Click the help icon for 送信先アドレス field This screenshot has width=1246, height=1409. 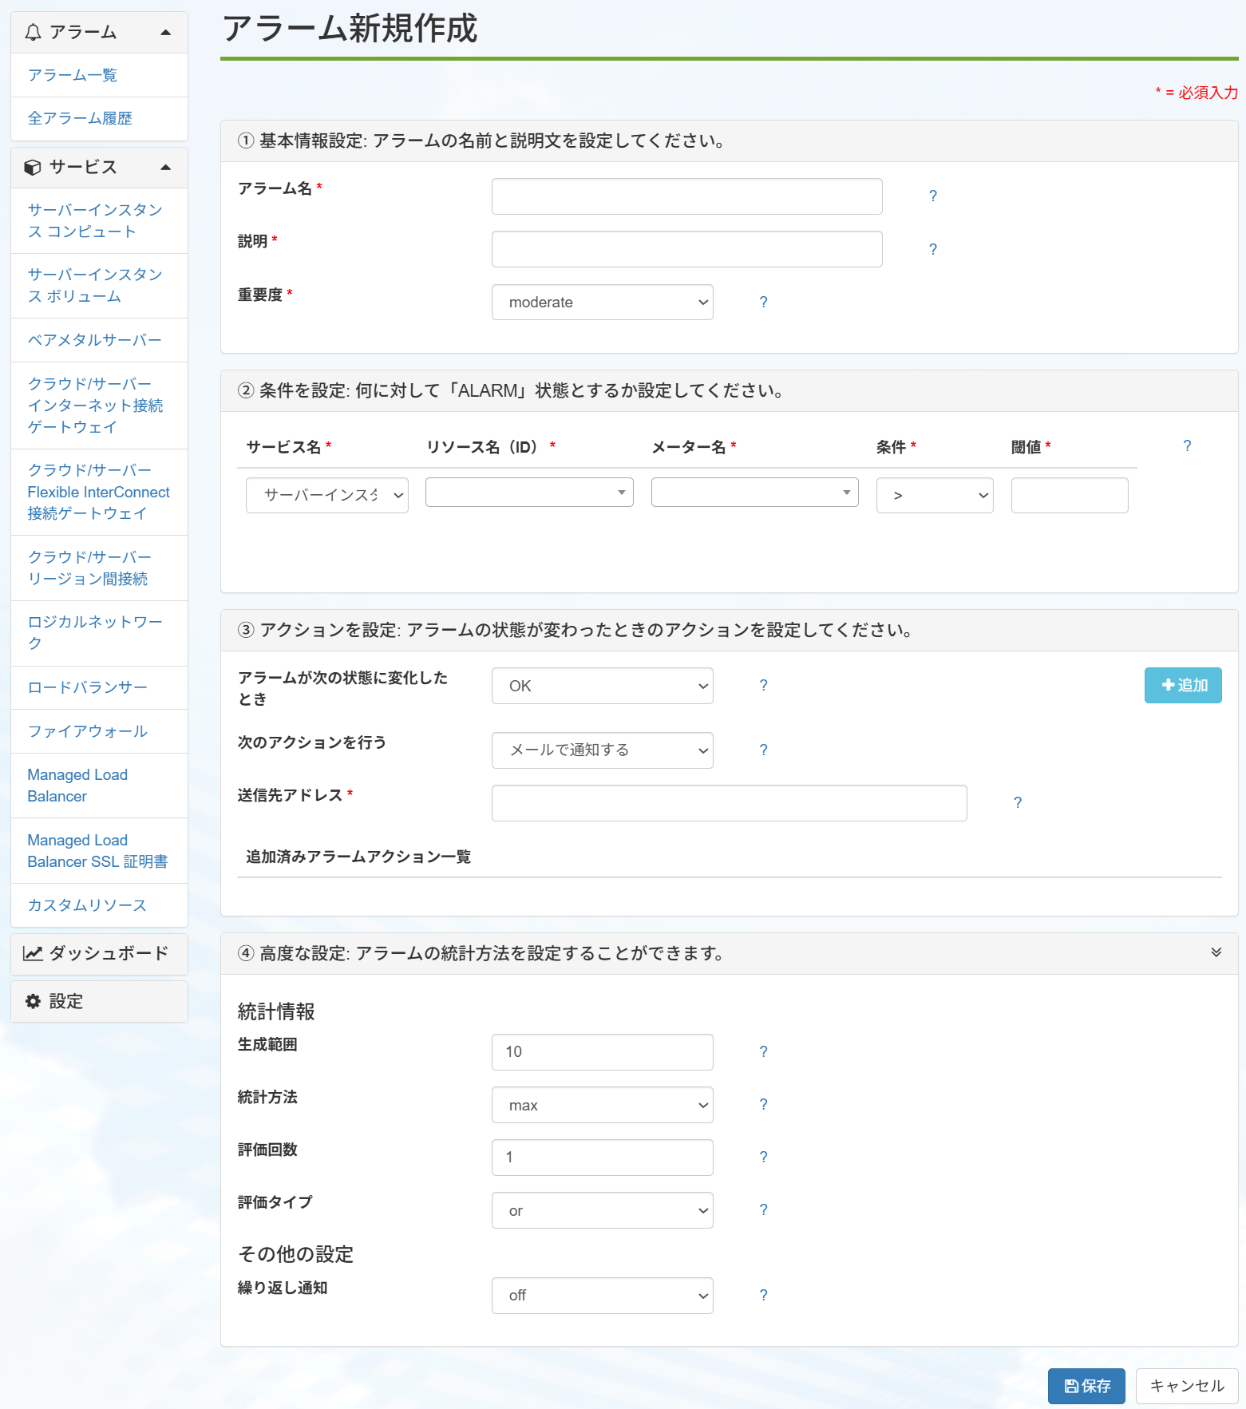tap(1017, 803)
